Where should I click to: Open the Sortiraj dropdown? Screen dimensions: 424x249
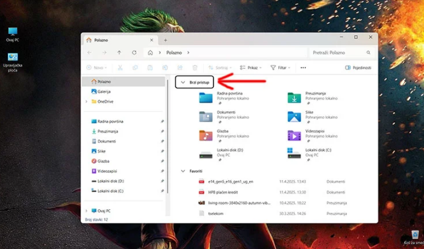[x=220, y=67]
